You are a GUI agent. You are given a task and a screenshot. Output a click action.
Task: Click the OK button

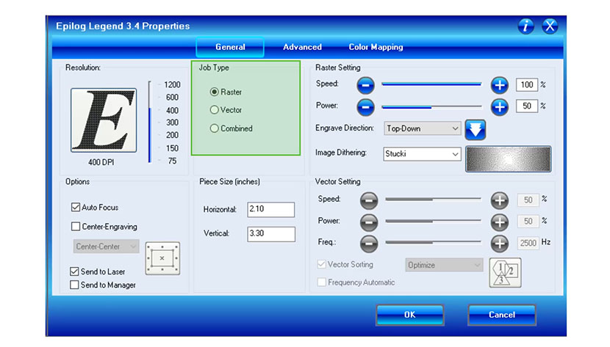pyautogui.click(x=409, y=315)
